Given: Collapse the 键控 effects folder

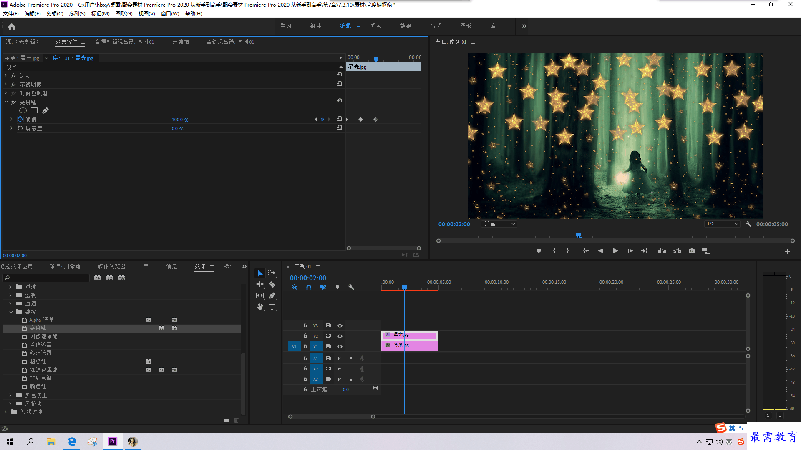Looking at the screenshot, I should (10, 312).
